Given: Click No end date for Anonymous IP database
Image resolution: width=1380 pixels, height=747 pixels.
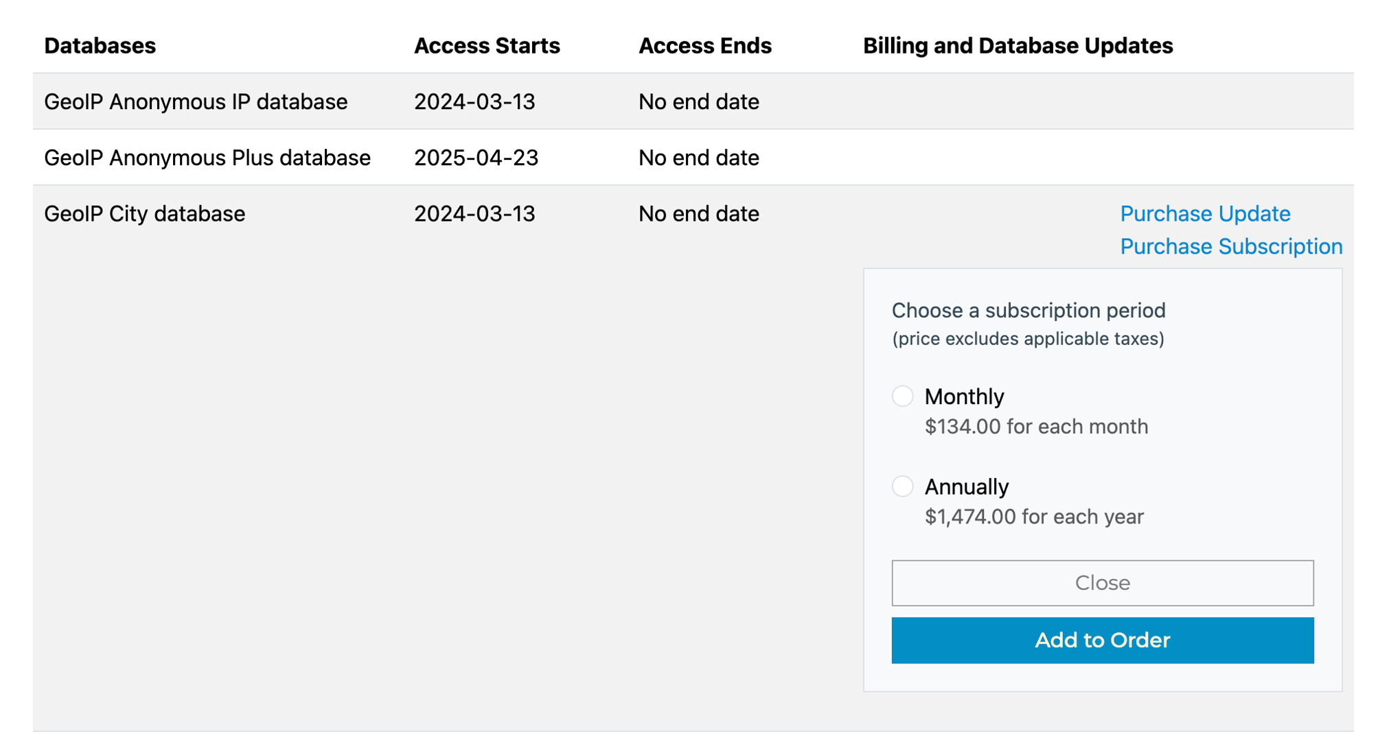Looking at the screenshot, I should [699, 102].
